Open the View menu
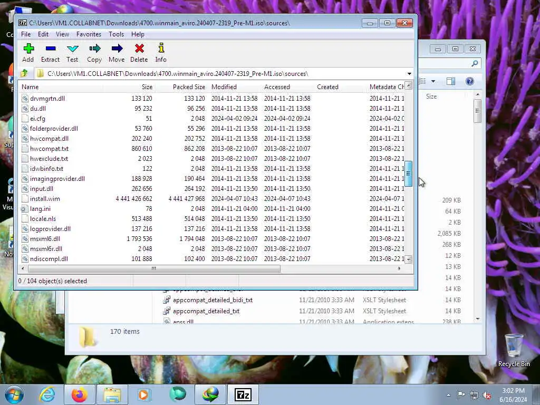 [x=62, y=34]
